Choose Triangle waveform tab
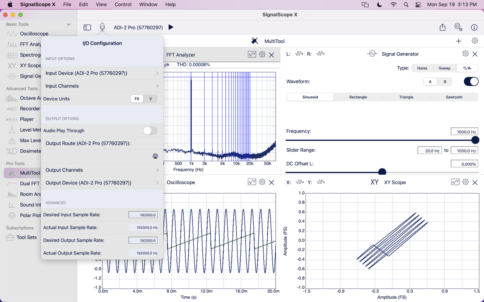The width and height of the screenshot is (484, 302). (406, 97)
